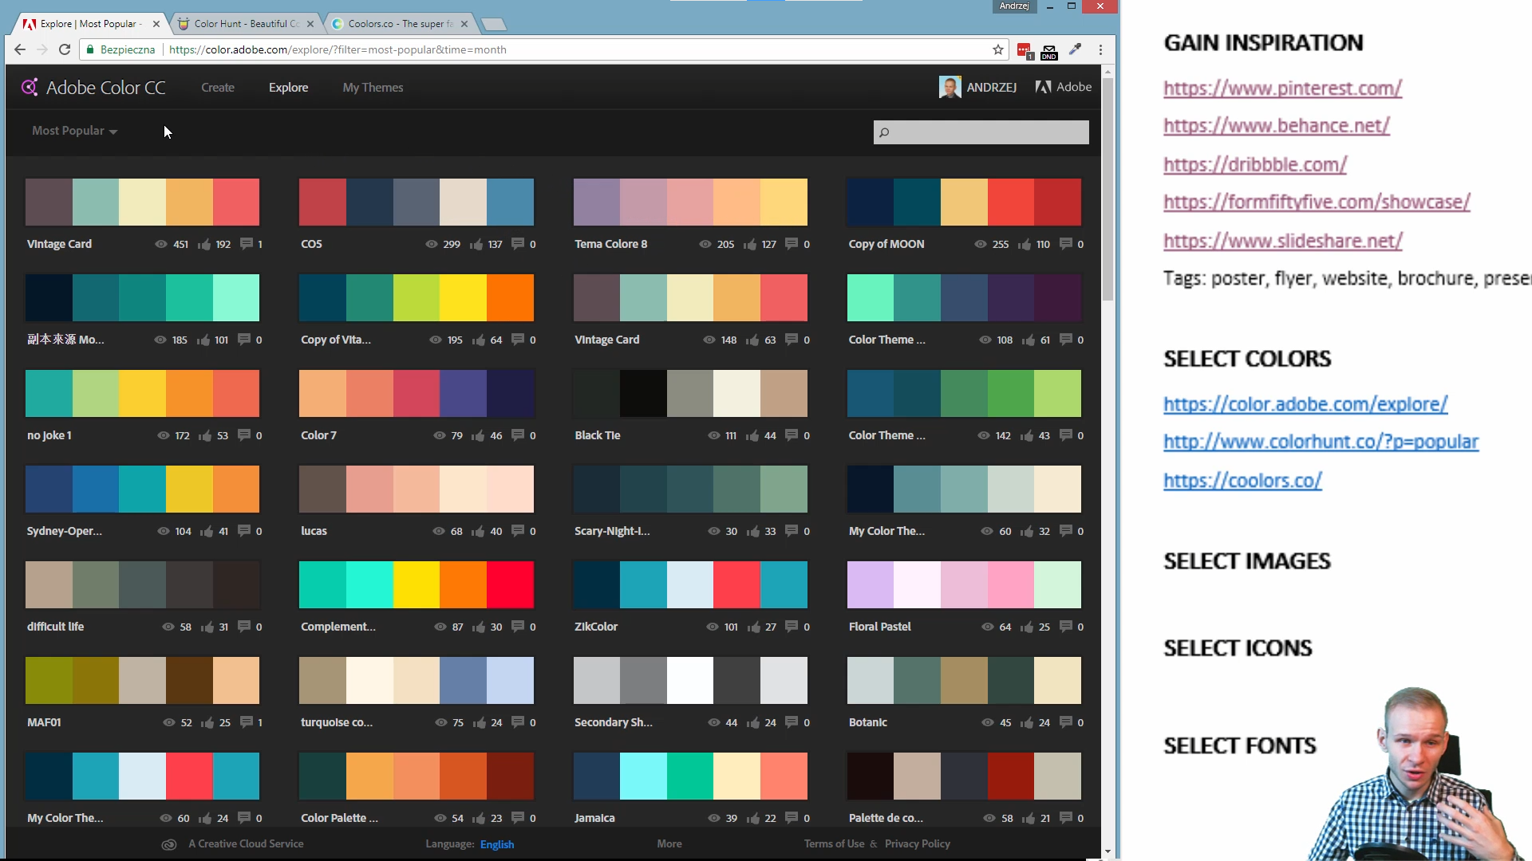This screenshot has width=1532, height=861.
Task: Click the Creative Cloud footer icon
Action: (x=168, y=844)
